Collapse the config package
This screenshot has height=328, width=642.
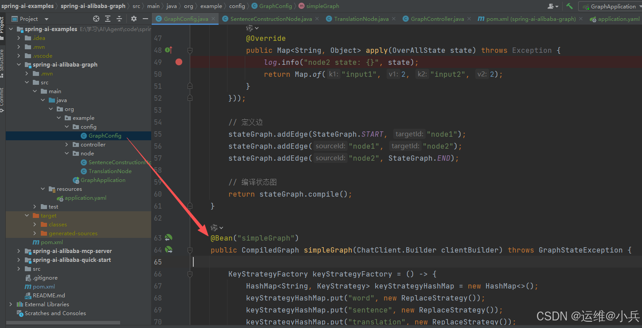[x=67, y=126]
